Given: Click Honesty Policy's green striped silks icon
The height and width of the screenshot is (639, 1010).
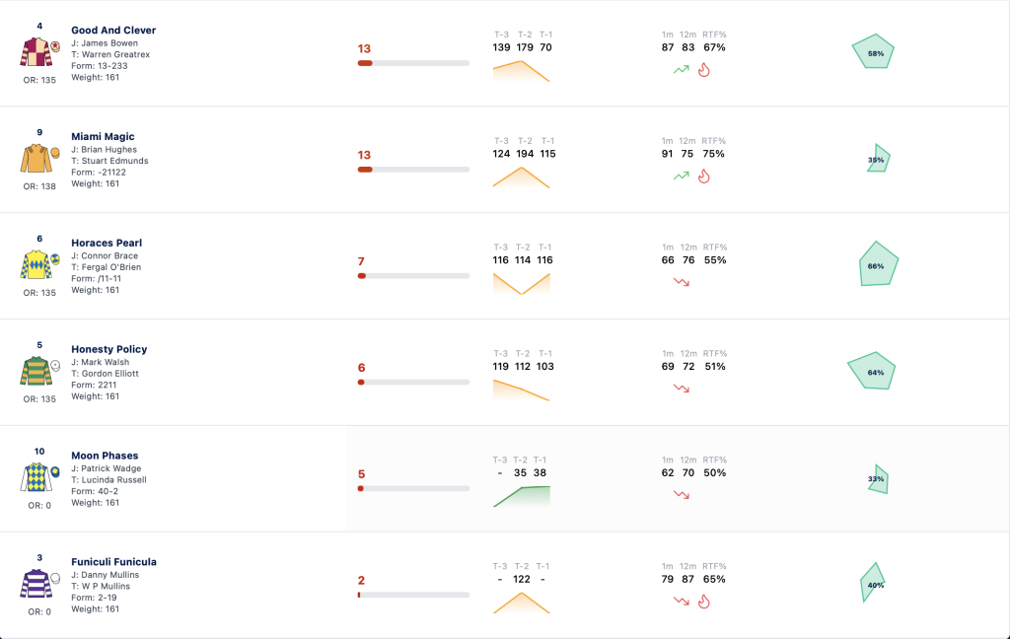Looking at the screenshot, I should click(x=39, y=371).
